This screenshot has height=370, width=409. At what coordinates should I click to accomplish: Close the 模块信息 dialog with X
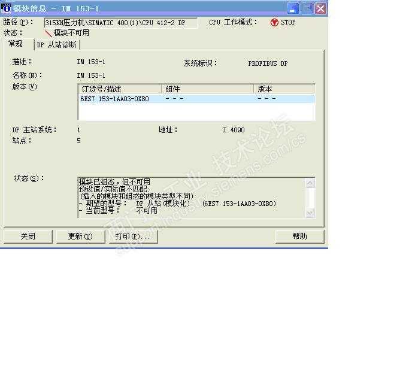coord(320,8)
